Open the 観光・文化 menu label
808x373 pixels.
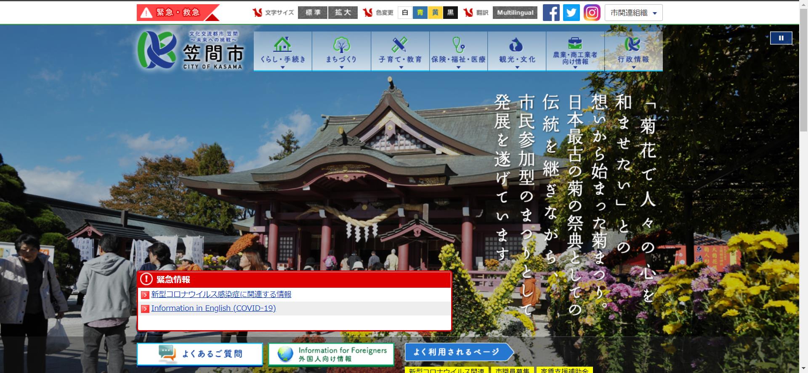[517, 59]
